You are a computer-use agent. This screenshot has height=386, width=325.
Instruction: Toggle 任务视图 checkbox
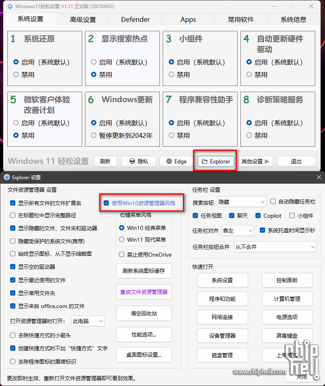coord(195,216)
